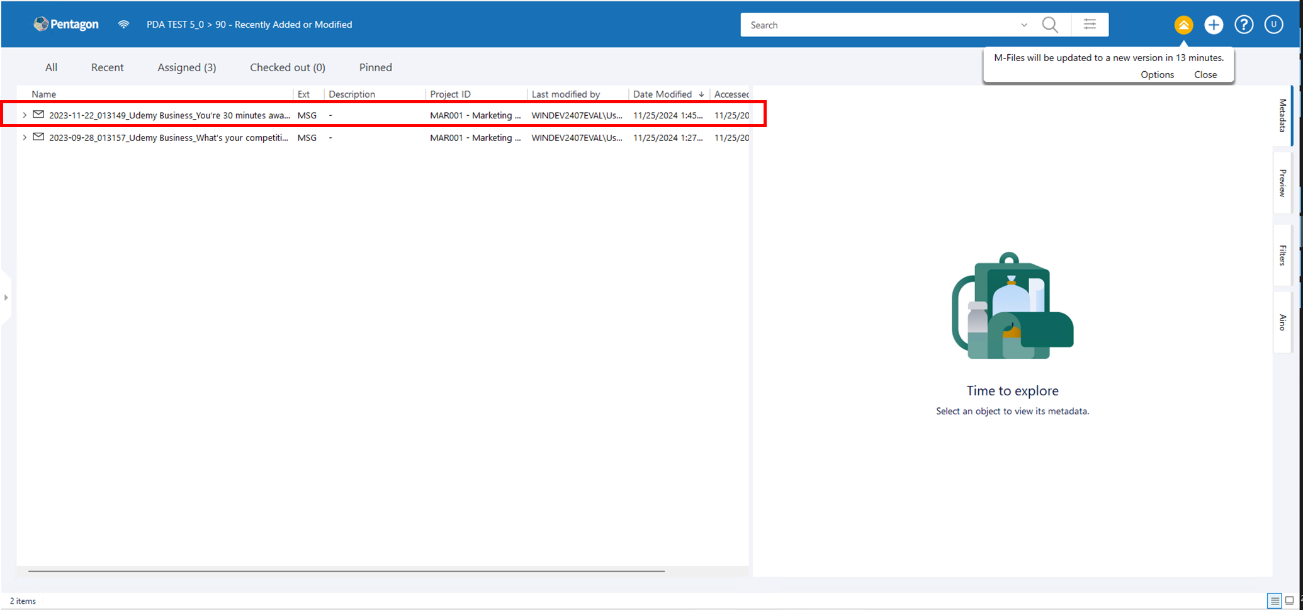1303x610 pixels.
Task: Click the plus create new icon
Action: pos(1214,25)
